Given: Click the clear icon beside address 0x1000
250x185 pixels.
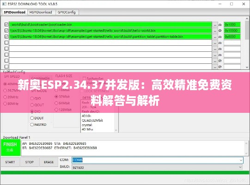Looking at the screenshot, I should point(220,25).
